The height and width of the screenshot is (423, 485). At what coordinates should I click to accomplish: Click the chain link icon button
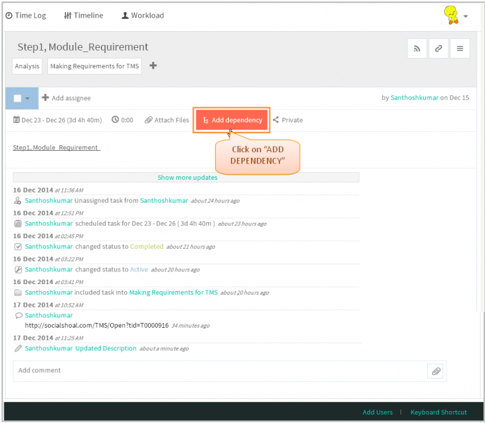(438, 49)
